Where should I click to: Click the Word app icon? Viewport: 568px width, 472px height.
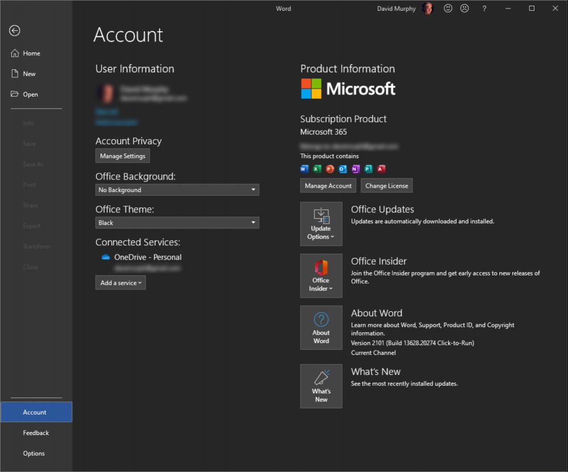(x=304, y=169)
